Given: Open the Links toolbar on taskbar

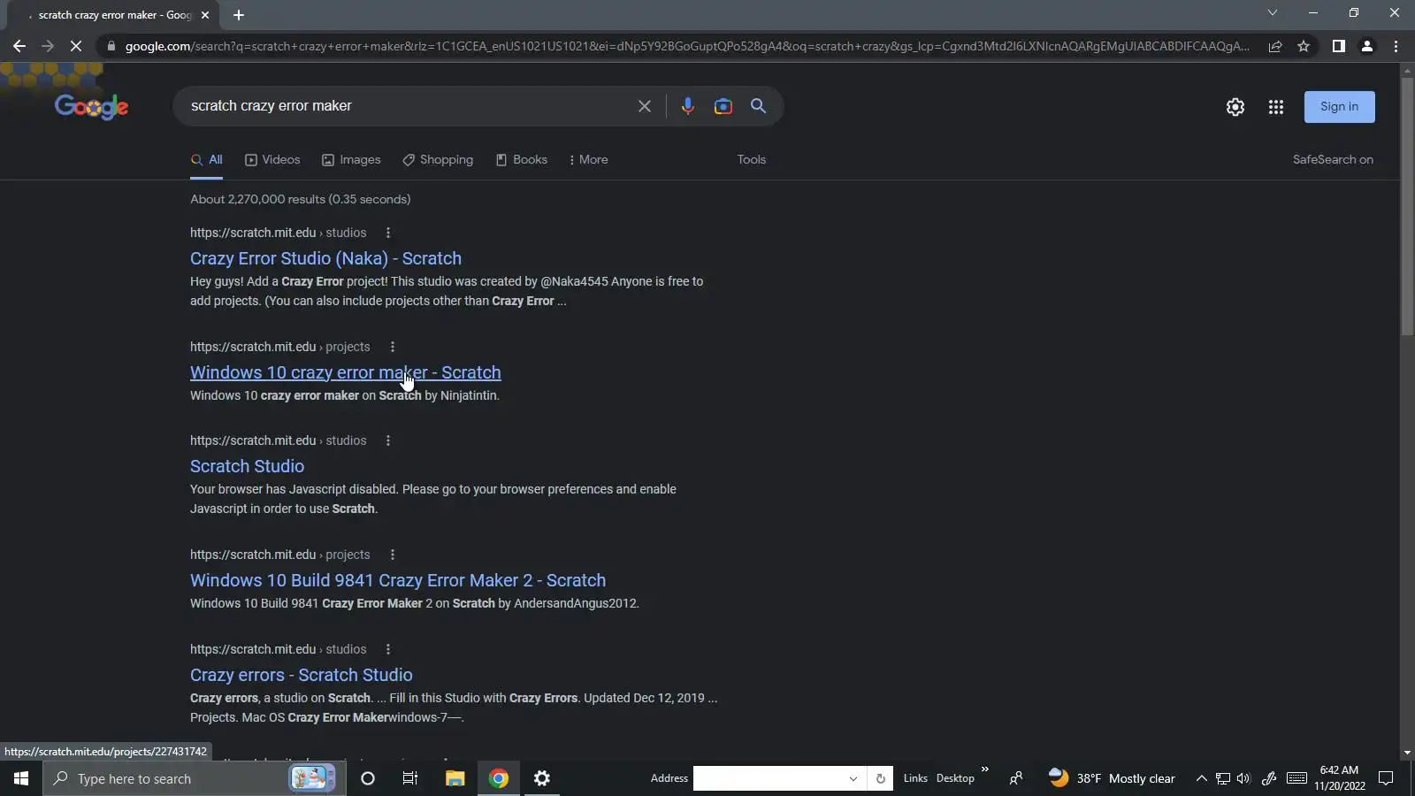Looking at the screenshot, I should coord(915,778).
